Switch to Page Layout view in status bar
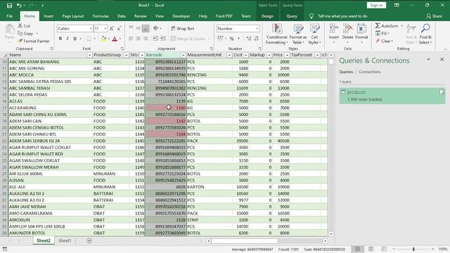The width and height of the screenshot is (450, 253). click(371, 249)
